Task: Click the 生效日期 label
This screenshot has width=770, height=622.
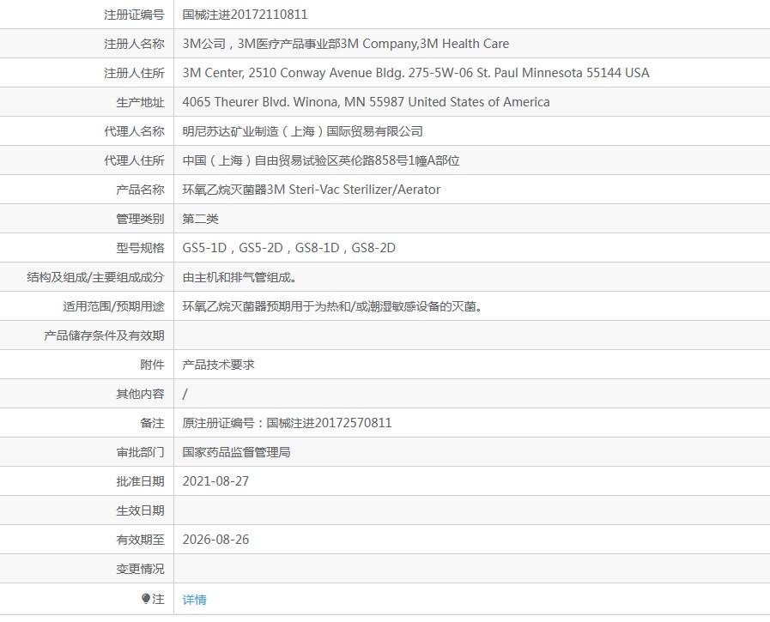Action: [140, 510]
